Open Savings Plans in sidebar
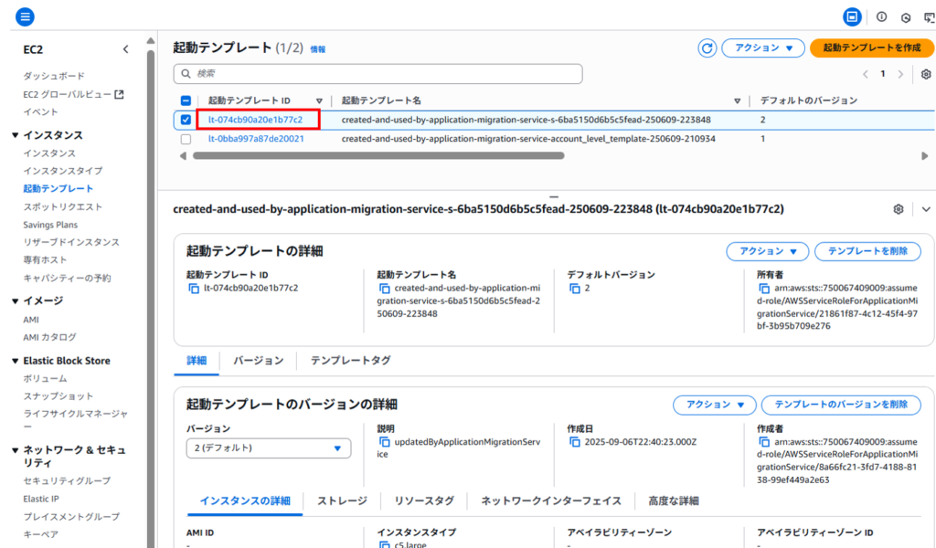This screenshot has height=548, width=936. pyautogui.click(x=50, y=225)
